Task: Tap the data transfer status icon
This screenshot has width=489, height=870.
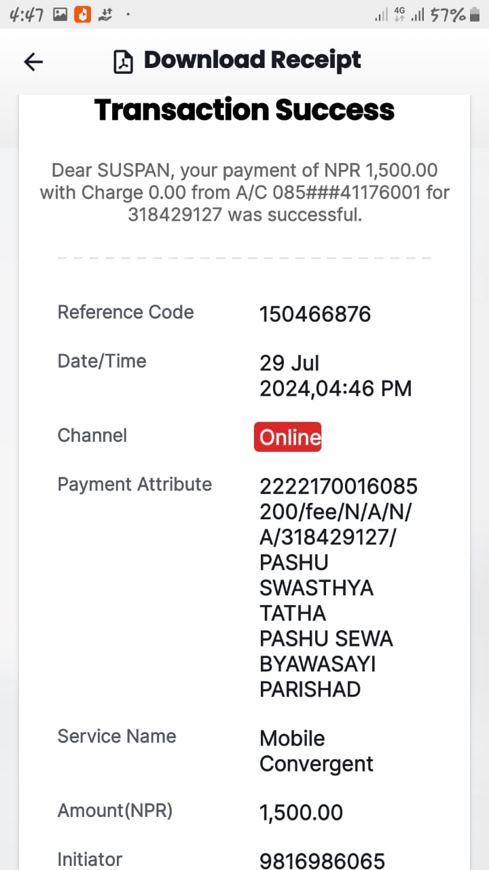Action: point(105,14)
